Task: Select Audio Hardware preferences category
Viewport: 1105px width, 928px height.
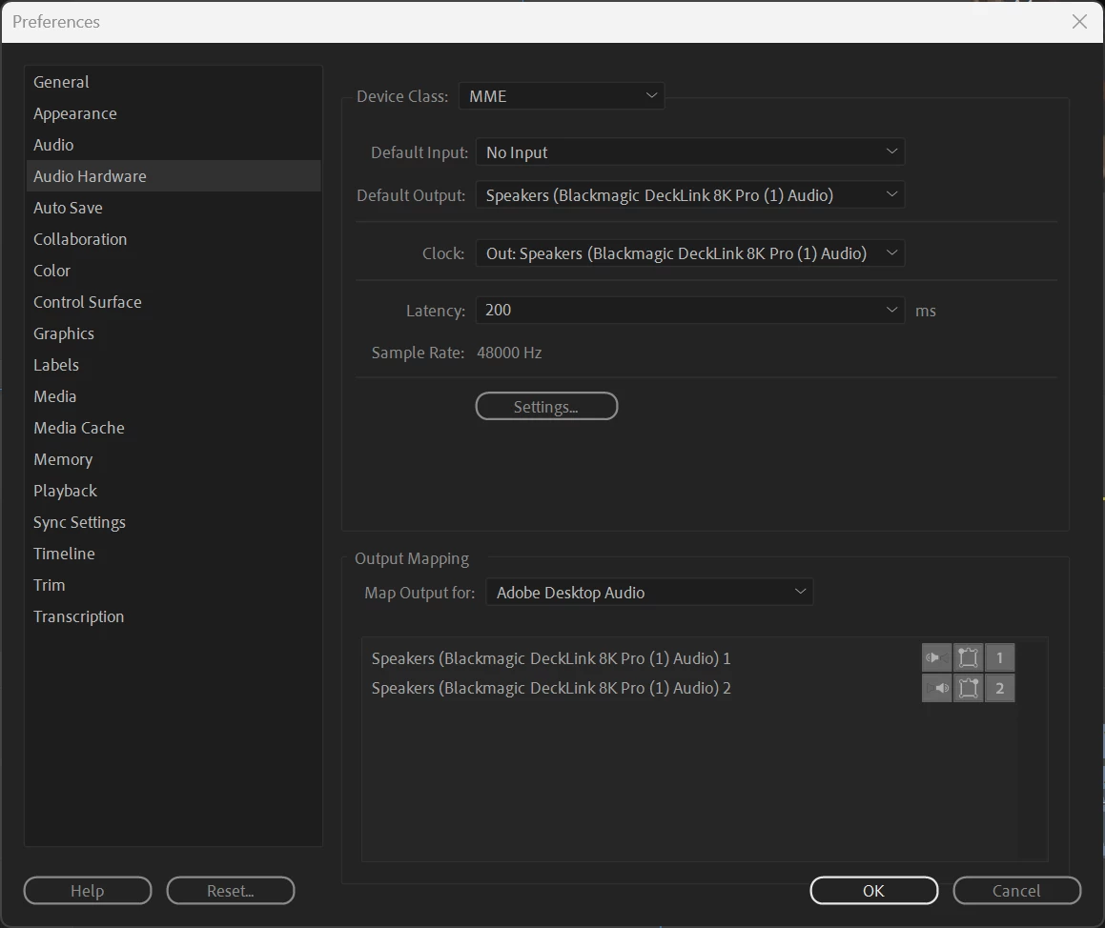Action: tap(174, 176)
